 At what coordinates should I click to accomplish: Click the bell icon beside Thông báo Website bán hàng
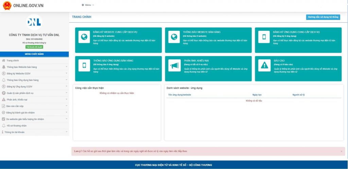coord(3,67)
